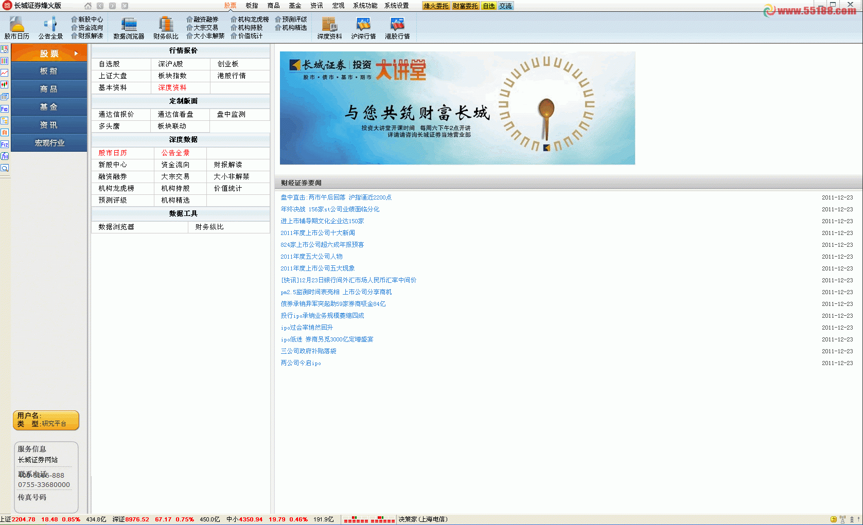Screen dimensions: 863x525
Task: Click the yellow upload status bar icon
Action: [834, 519]
